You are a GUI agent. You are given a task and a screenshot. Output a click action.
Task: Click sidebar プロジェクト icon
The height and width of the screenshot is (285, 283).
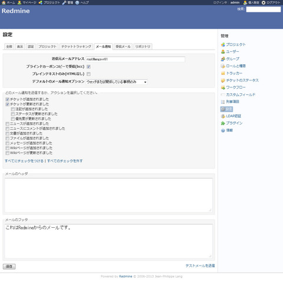(223, 45)
